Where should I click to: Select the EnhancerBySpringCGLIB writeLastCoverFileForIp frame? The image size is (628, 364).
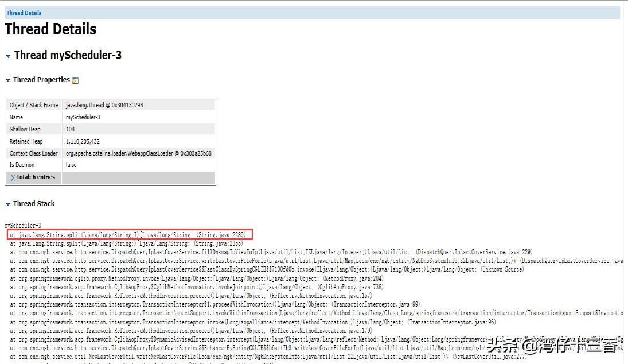click(x=317, y=348)
